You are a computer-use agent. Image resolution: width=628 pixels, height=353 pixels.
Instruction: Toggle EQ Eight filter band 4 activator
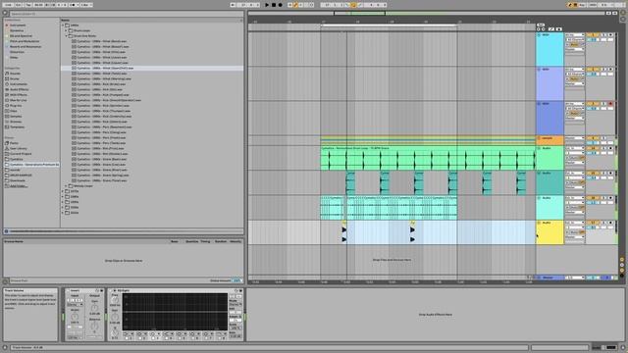(167, 338)
